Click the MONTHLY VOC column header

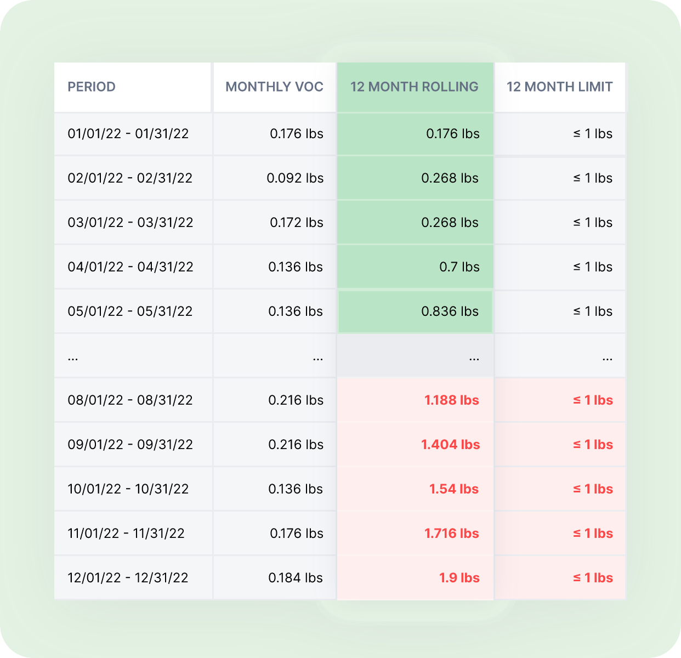point(274,87)
